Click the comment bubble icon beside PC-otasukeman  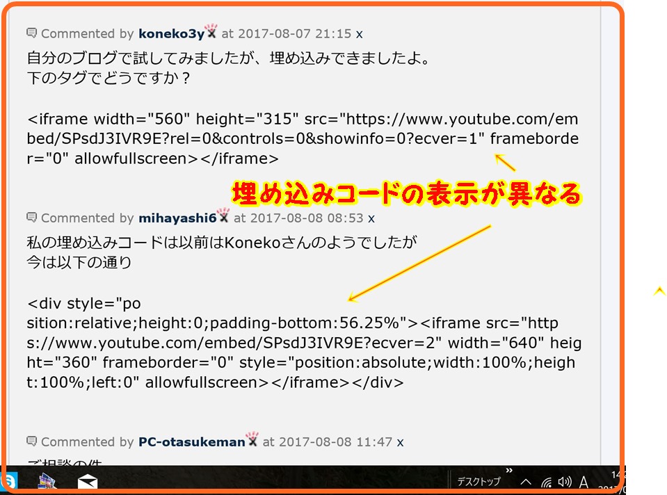pyautogui.click(x=31, y=441)
